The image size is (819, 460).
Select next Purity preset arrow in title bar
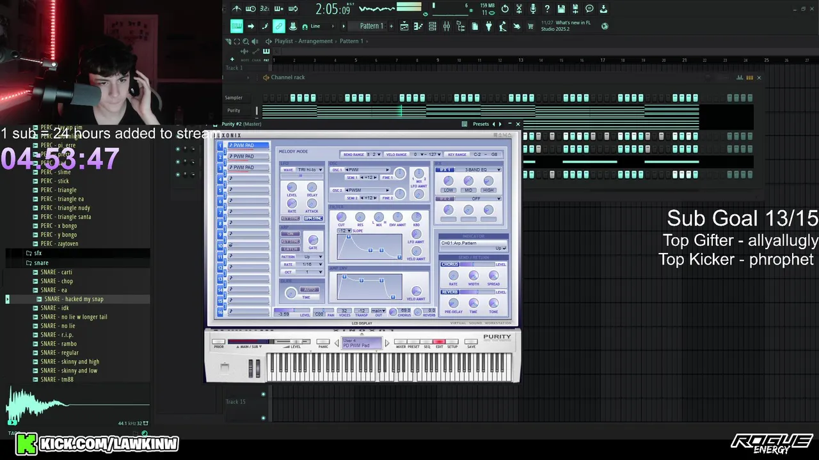pos(500,124)
